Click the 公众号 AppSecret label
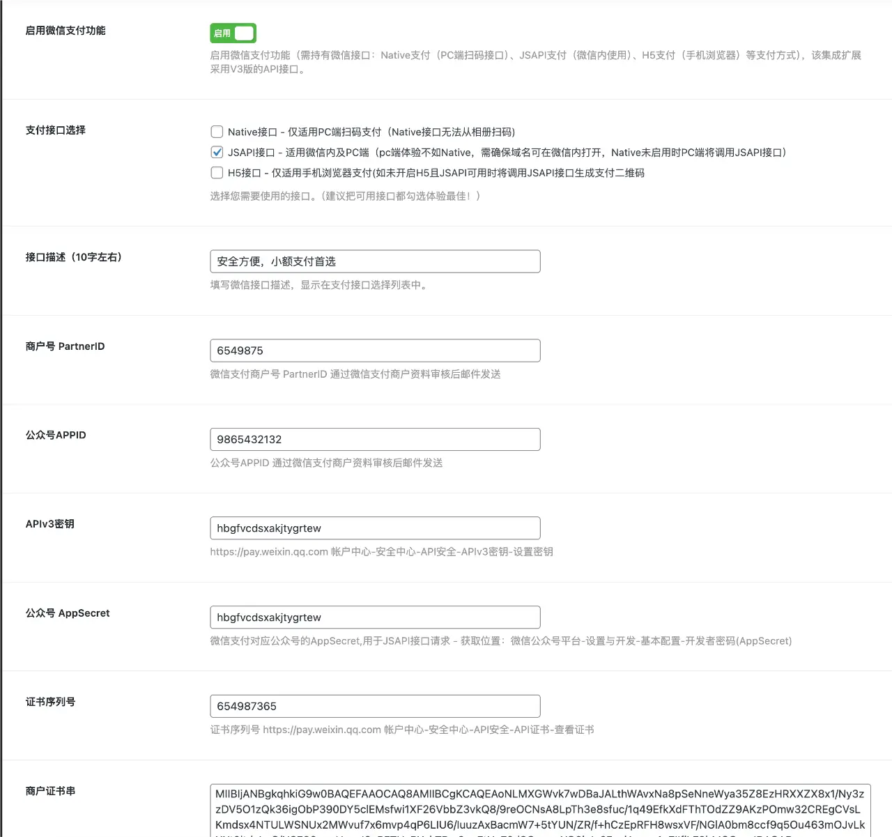 [68, 613]
